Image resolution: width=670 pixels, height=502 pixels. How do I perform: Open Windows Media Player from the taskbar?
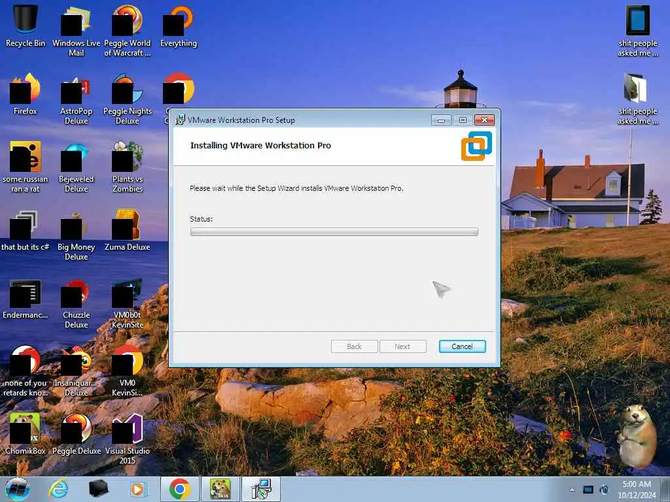tap(137, 489)
